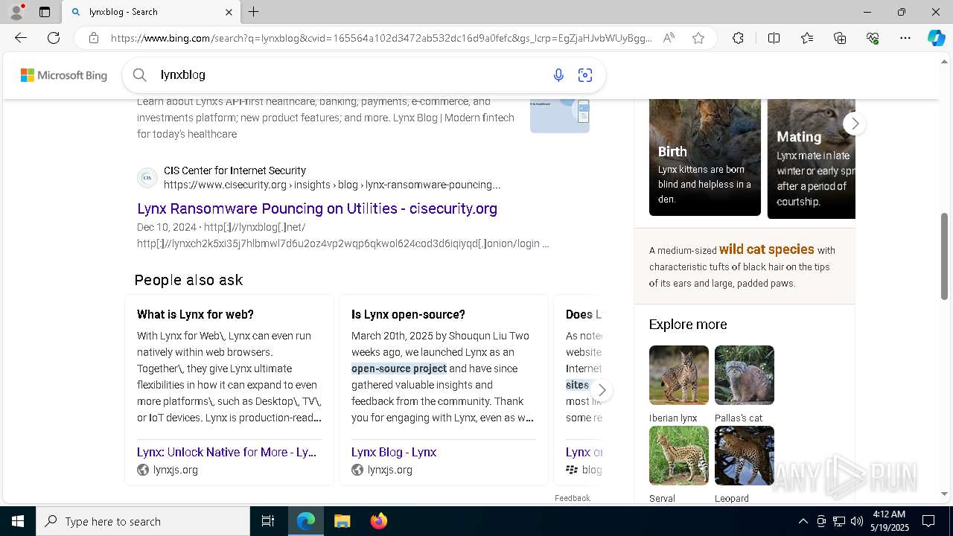The image size is (953, 536).
Task: Activate Read aloud icon in address bar
Action: tap(669, 38)
